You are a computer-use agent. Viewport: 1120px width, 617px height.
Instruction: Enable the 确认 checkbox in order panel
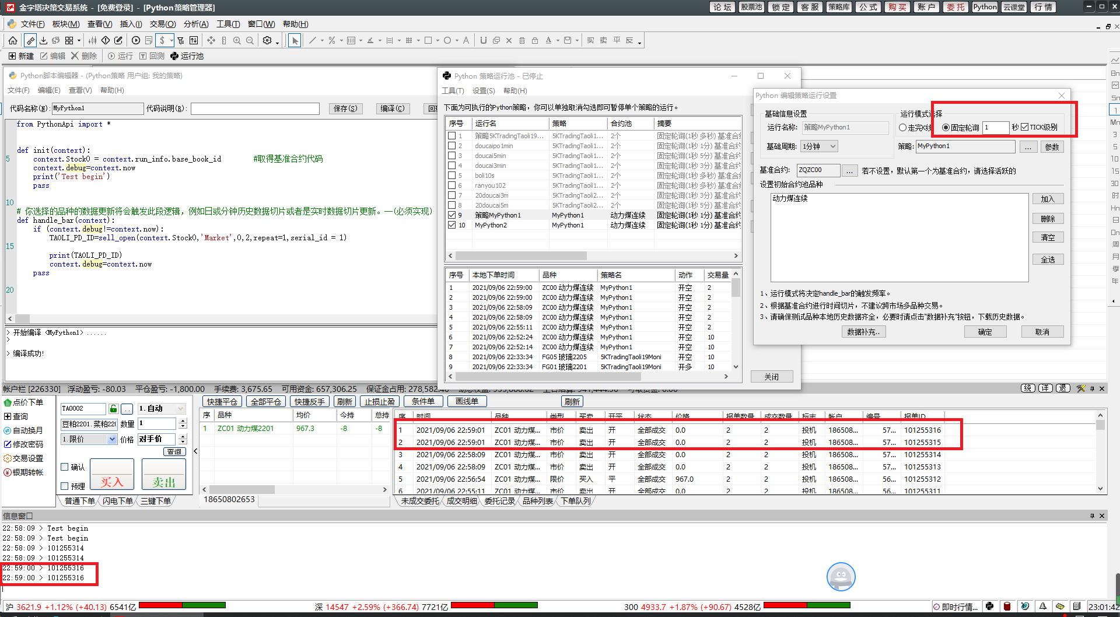65,467
